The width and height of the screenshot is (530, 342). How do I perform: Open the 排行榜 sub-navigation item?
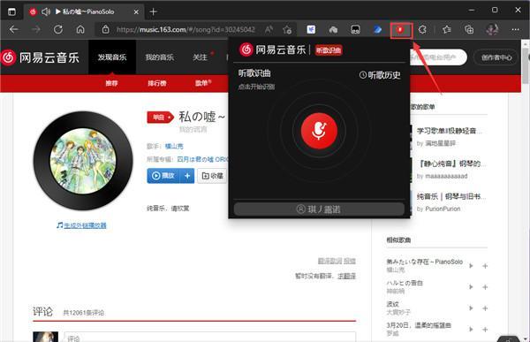click(157, 83)
